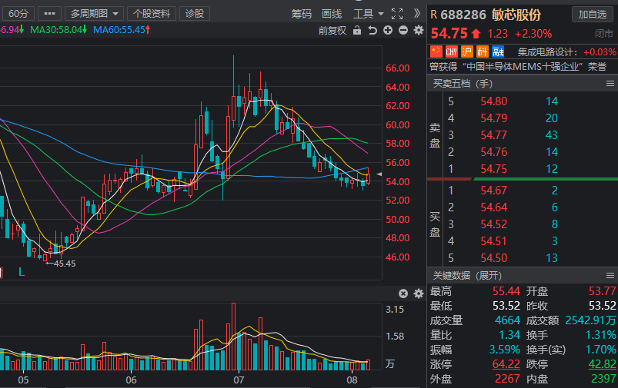Viewport: 618px width, 388px height.
Task: Click the China flag market icon
Action: (x=436, y=51)
